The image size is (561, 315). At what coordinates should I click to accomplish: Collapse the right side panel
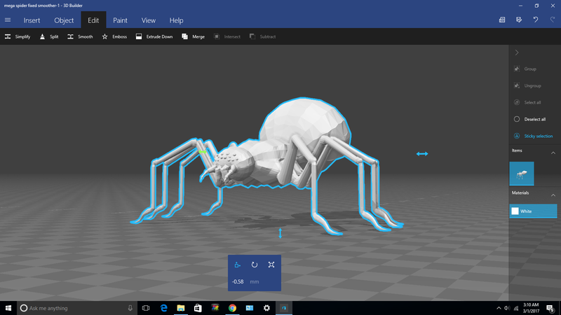click(x=517, y=52)
